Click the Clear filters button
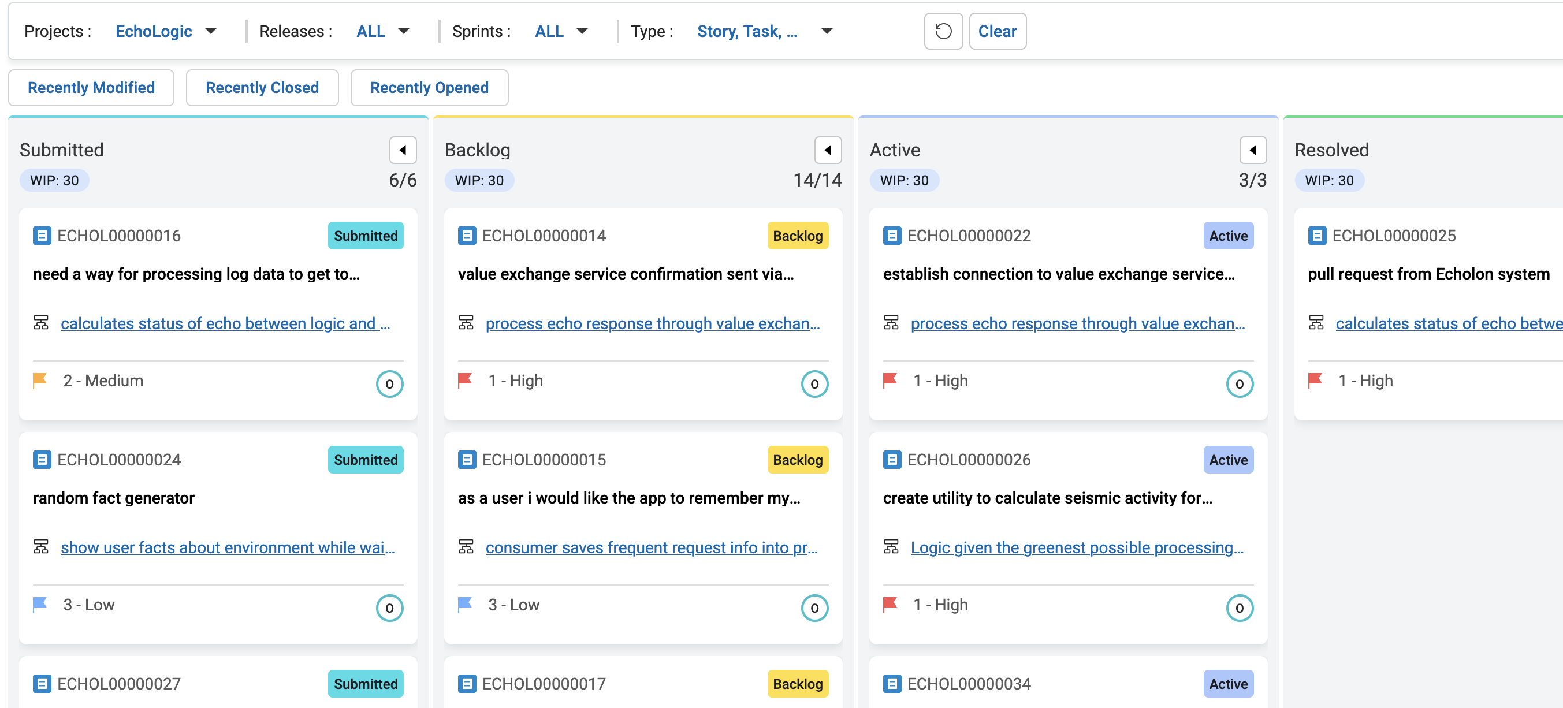 tap(997, 31)
